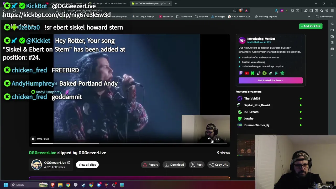Click the Brave Shields lion icon
336x189 pixels.
[240, 10]
